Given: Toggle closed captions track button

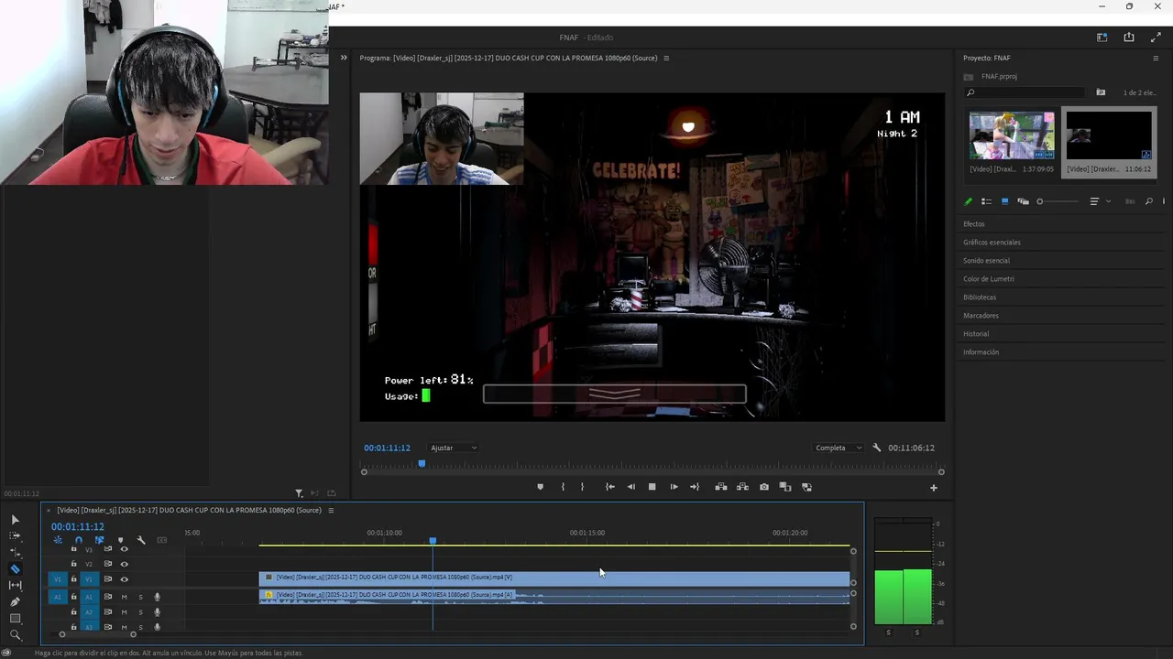Looking at the screenshot, I should pyautogui.click(x=162, y=540).
